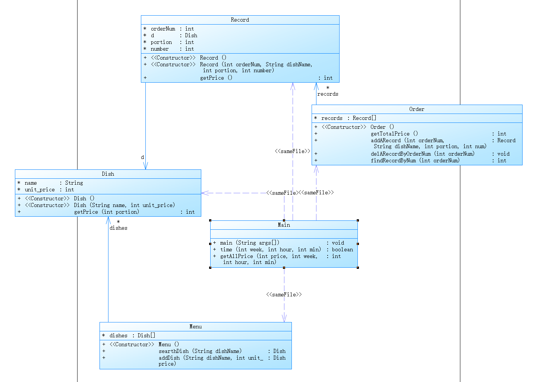Select the Order class header
The image size is (536, 382).
tap(417, 109)
